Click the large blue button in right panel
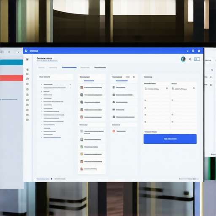The height and width of the screenshot is (216, 216). point(170,139)
